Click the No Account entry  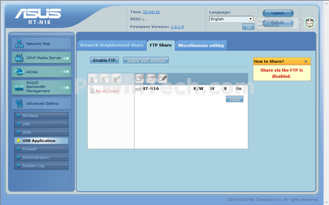coord(108,91)
